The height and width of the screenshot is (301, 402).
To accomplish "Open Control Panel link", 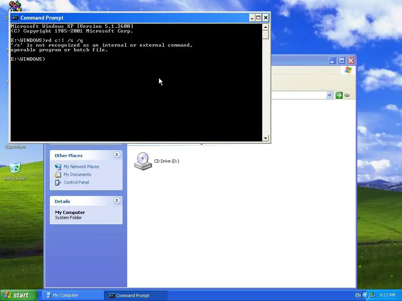I will point(76,183).
